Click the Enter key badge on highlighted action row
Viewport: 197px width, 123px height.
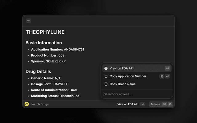167,68
